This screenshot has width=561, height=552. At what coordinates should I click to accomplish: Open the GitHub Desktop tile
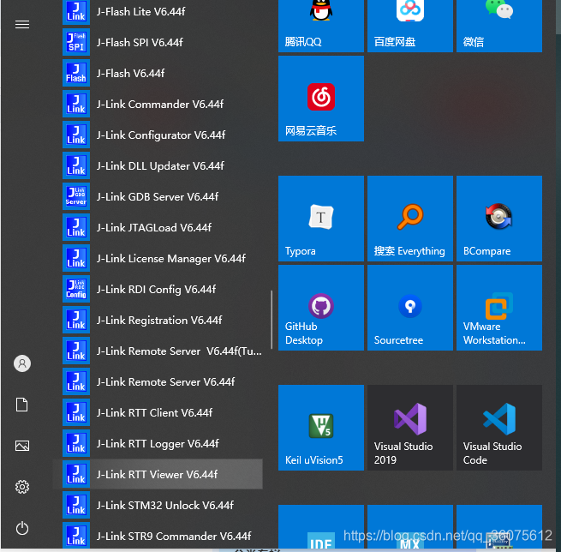pyautogui.click(x=321, y=308)
